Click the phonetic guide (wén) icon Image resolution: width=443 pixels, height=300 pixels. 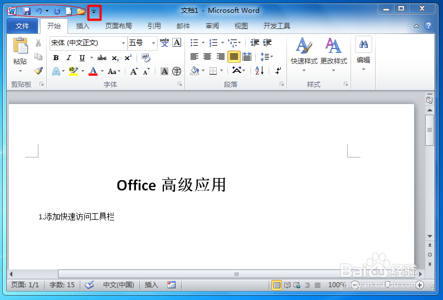click(x=164, y=43)
